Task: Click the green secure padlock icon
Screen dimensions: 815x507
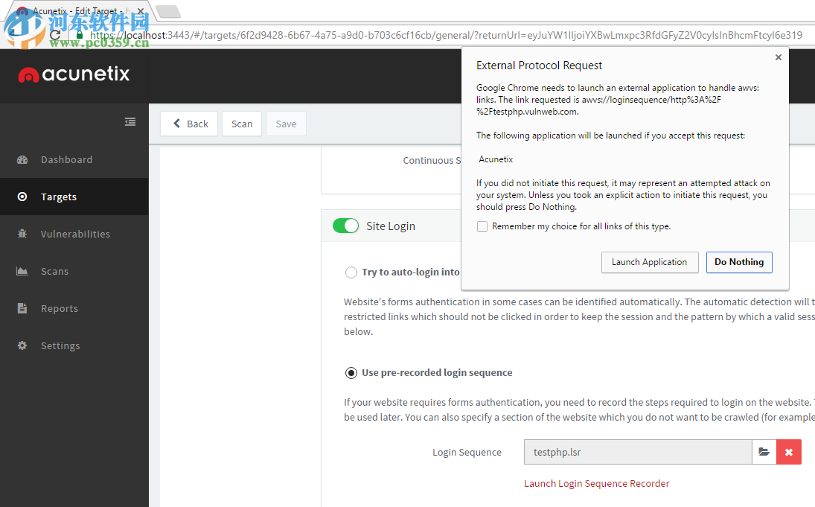Action: 80,35
